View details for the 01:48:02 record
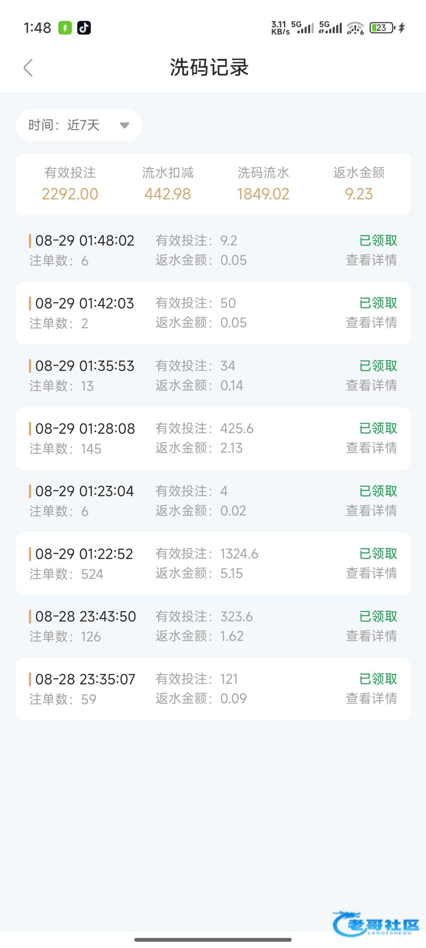The width and height of the screenshot is (426, 948). click(371, 260)
